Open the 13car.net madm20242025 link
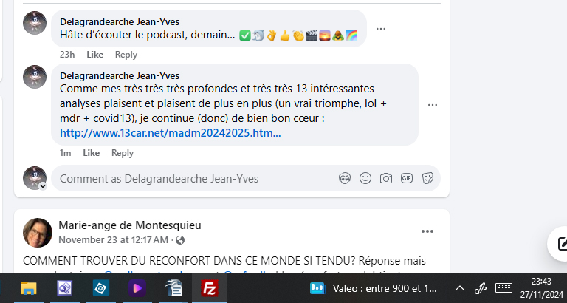The image size is (567, 303). pyautogui.click(x=171, y=133)
